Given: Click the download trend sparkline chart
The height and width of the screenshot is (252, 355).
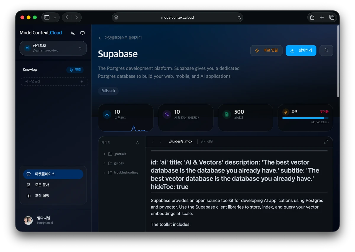Looking at the screenshot, I should click(x=126, y=129).
